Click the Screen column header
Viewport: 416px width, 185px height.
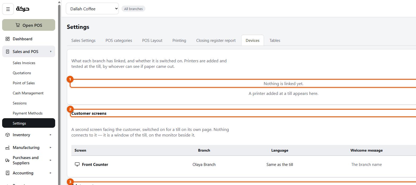click(80, 150)
